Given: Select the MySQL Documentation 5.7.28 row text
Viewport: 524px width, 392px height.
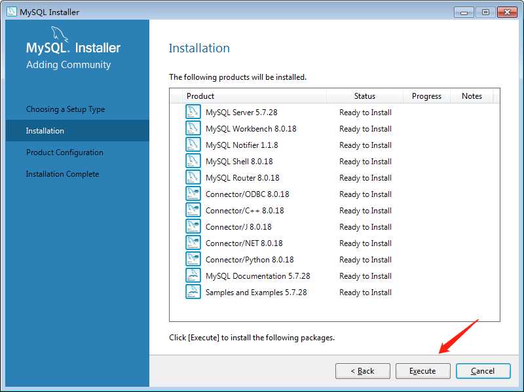Looking at the screenshot, I should [257, 276].
